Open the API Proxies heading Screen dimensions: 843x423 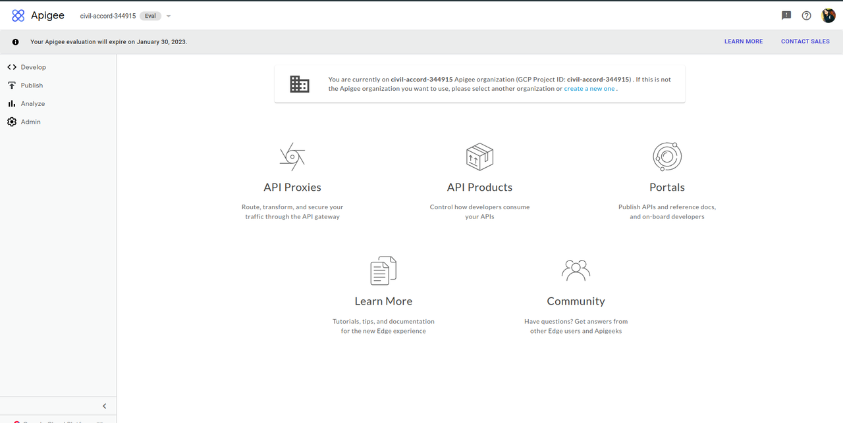pos(292,187)
